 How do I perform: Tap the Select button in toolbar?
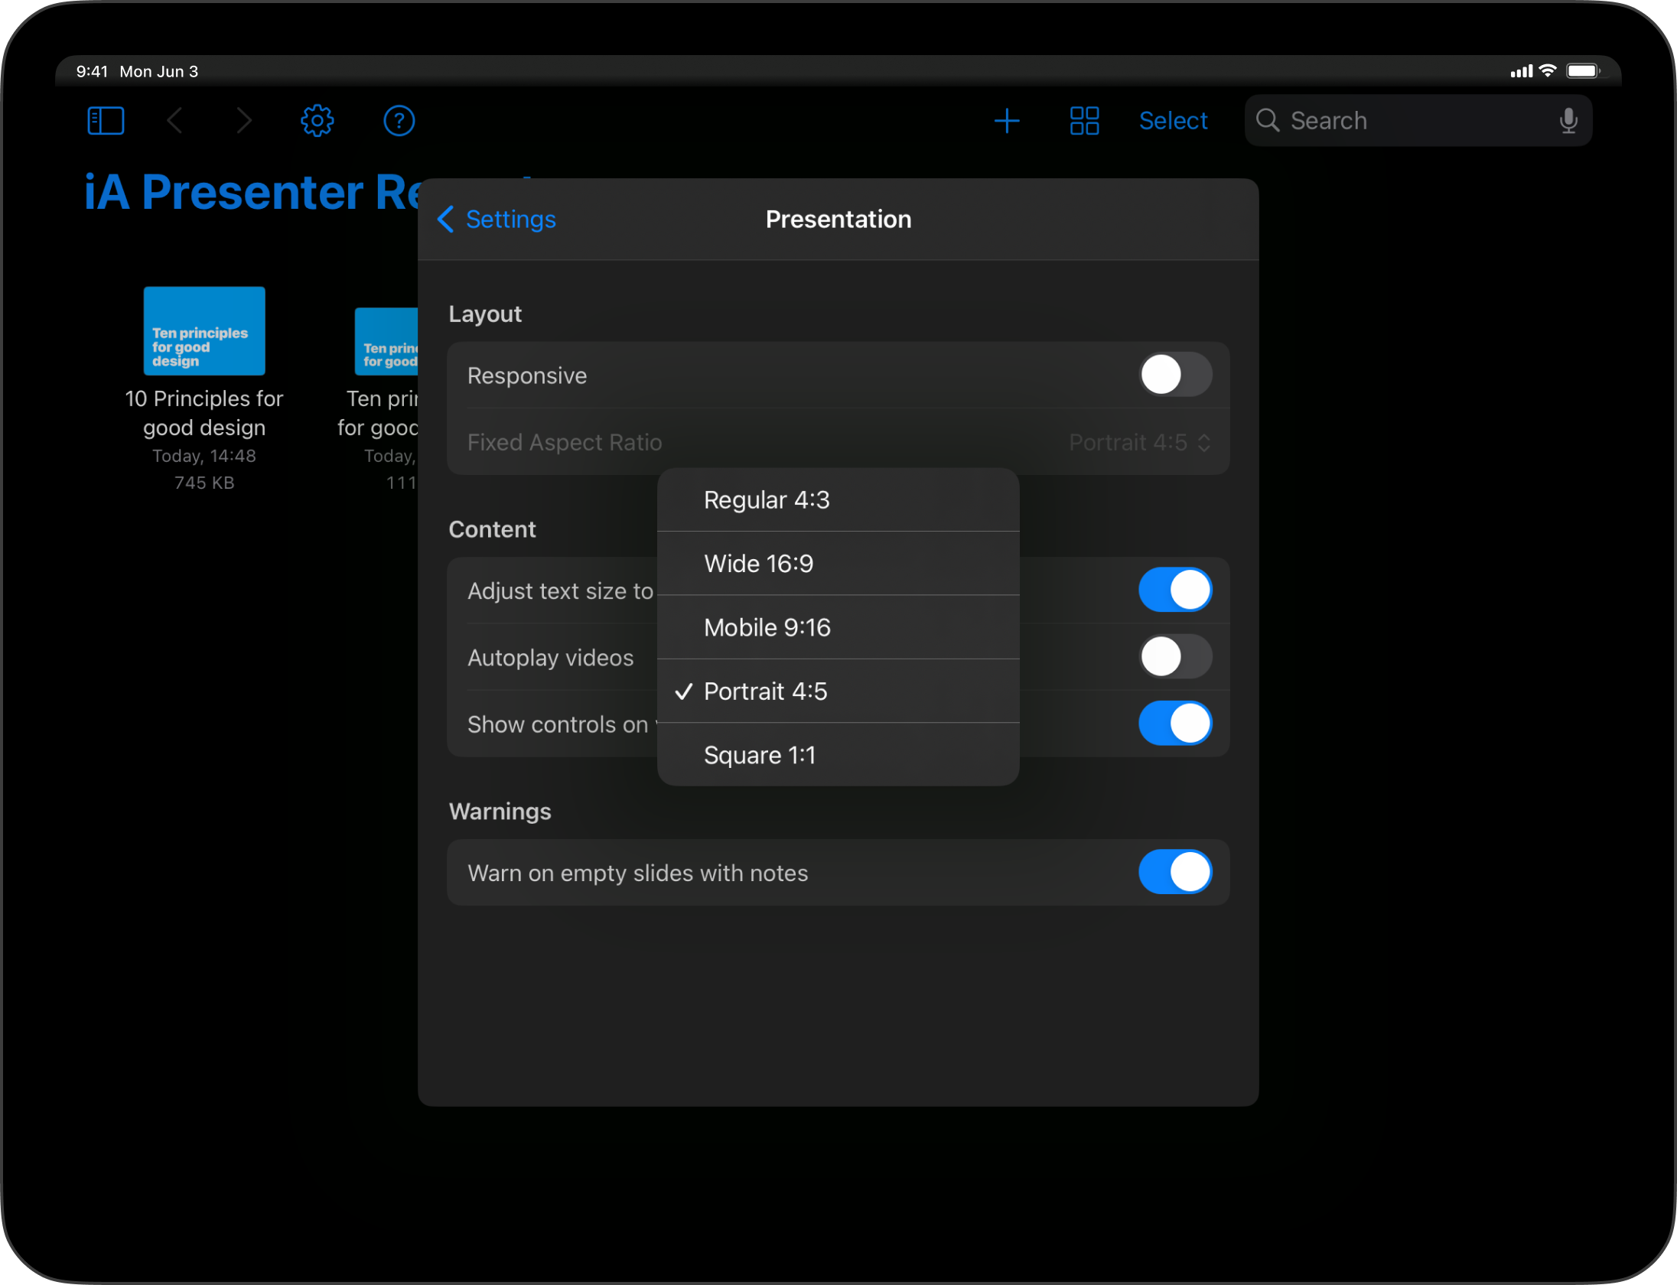[x=1173, y=121]
